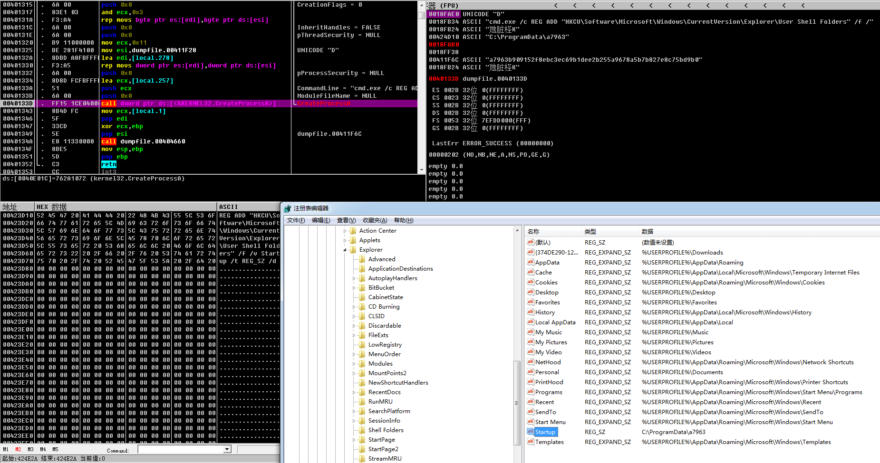Select the Modules registry key
880x463 pixels.
click(380, 363)
